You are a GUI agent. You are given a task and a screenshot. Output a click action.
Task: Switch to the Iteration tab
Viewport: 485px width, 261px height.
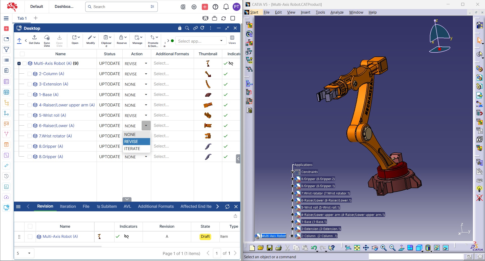point(68,206)
